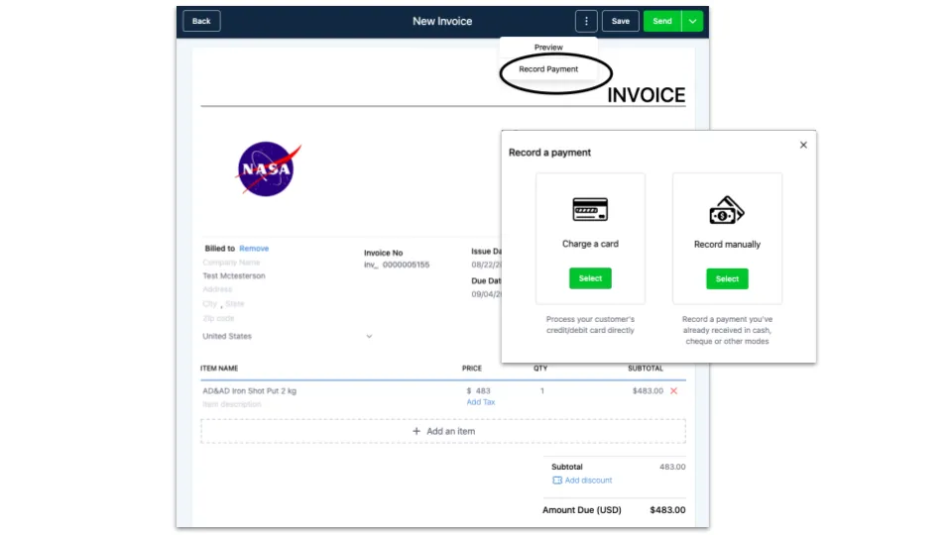Screen dimensions: 952x535
Task: Remove the AD&AD Iron Shot Put line item
Action: 674,391
